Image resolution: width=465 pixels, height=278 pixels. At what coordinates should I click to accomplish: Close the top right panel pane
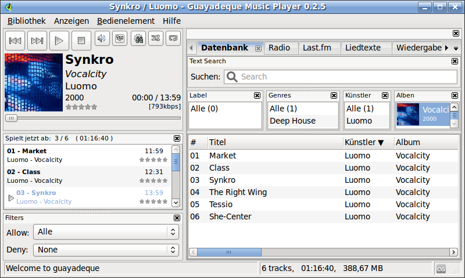click(456, 34)
